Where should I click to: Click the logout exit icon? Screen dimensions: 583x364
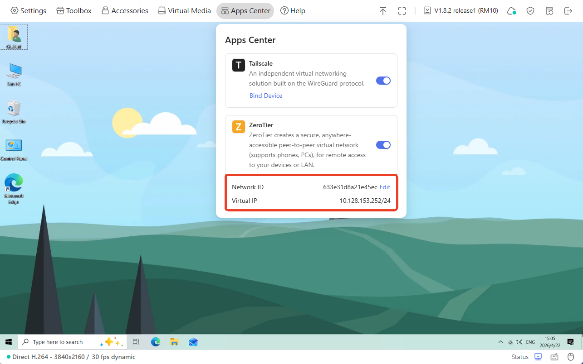point(568,11)
